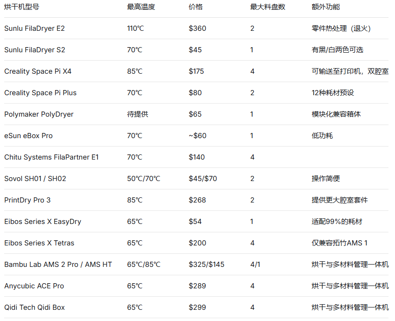Click the 价格 column header
The height and width of the screenshot is (321, 395).
pos(195,7)
